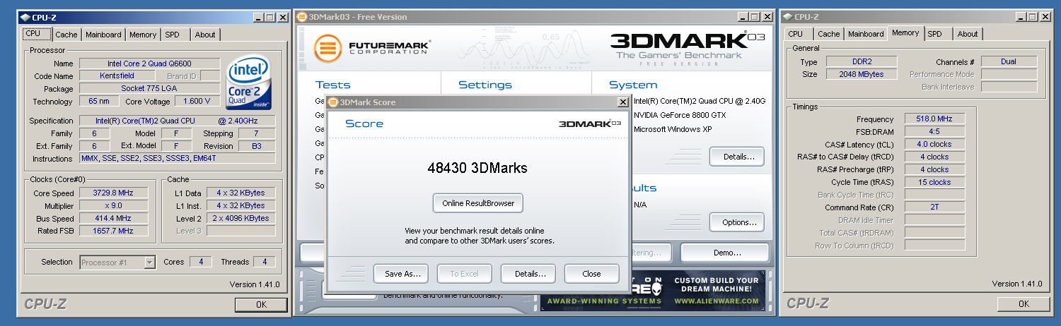The width and height of the screenshot is (1061, 326).
Task: Click the Settings heading in 3DMark03
Action: pos(485,85)
